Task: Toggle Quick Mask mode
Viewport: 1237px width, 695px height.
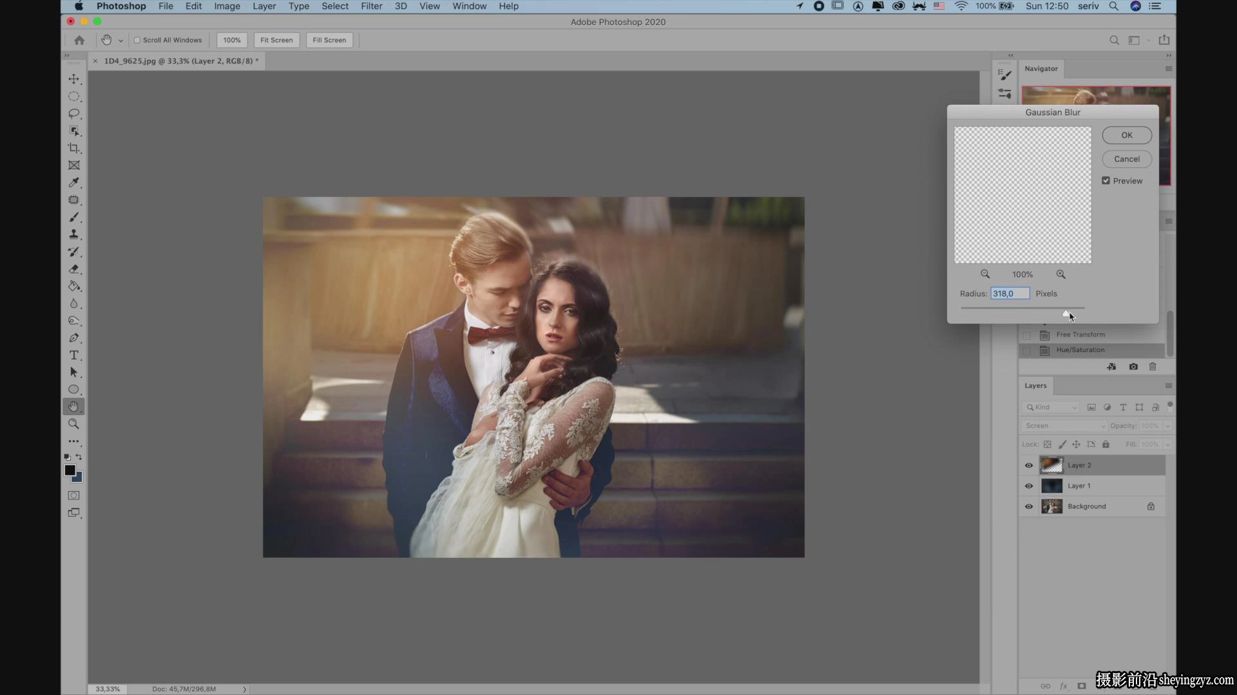Action: tap(74, 496)
